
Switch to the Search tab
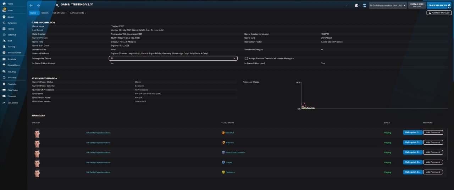click(x=45, y=13)
